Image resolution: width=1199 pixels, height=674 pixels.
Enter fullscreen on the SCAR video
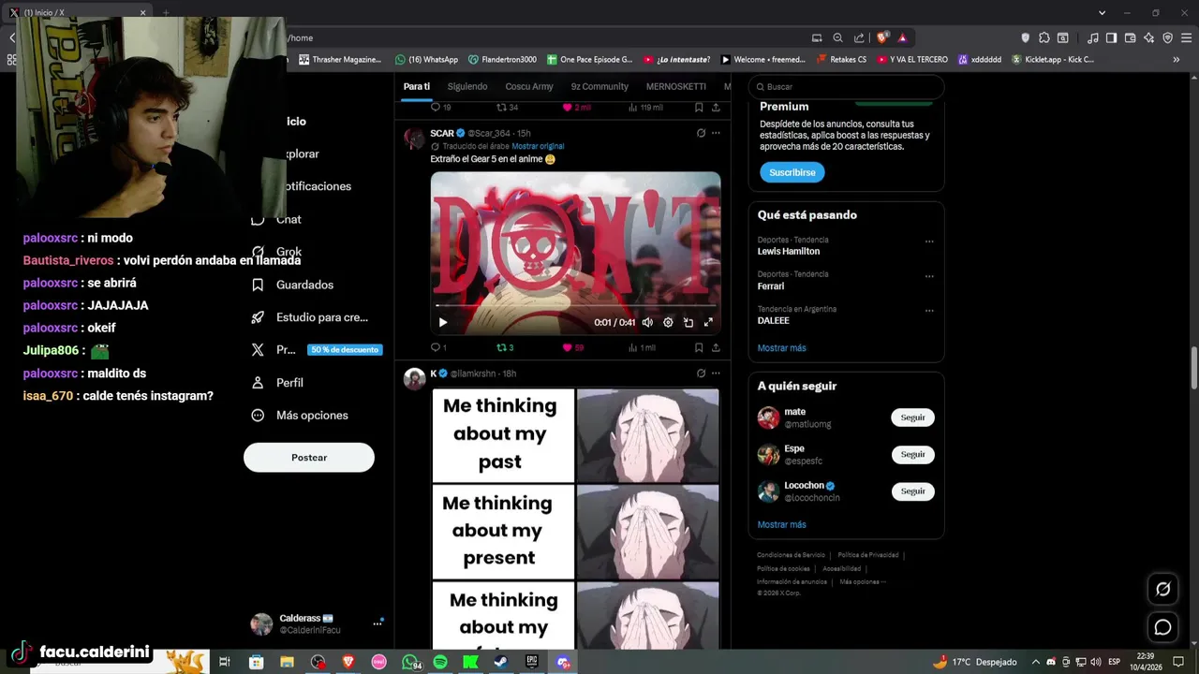point(708,322)
